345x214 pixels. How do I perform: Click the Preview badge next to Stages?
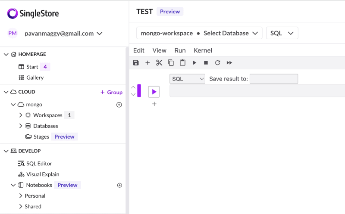pos(64,136)
